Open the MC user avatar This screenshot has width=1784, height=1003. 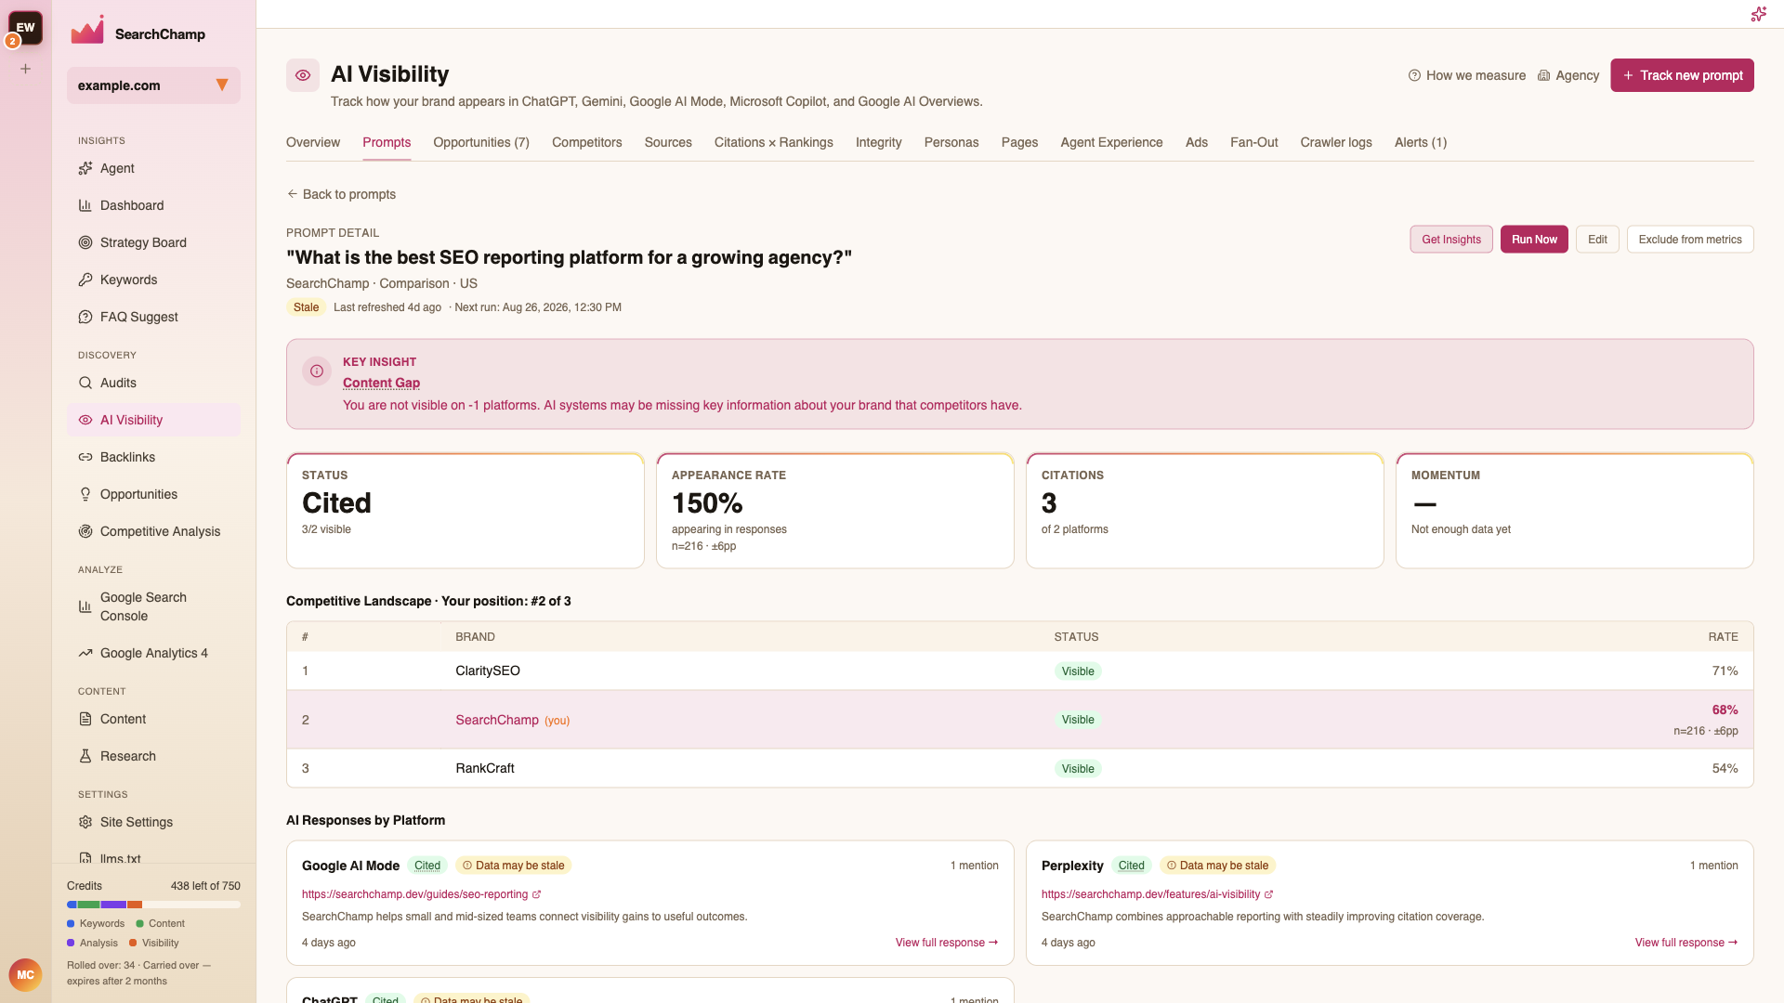tap(25, 975)
